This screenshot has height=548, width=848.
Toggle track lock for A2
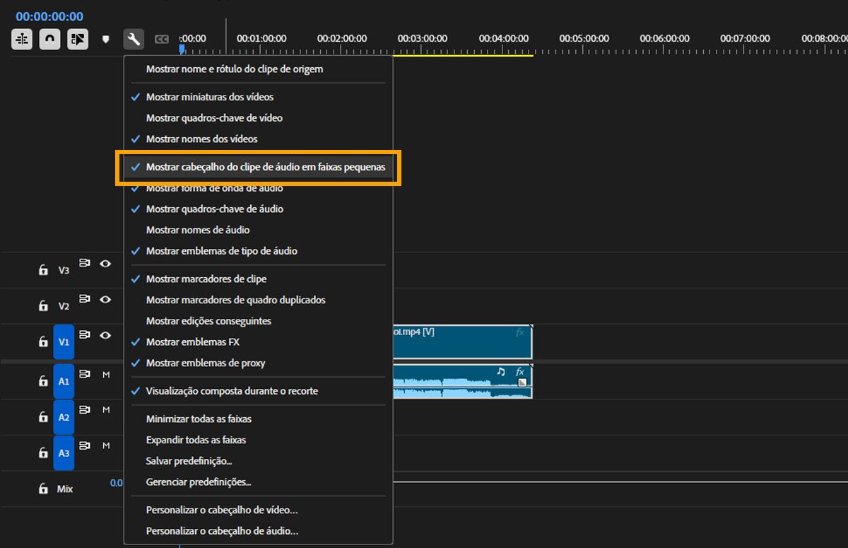(43, 417)
